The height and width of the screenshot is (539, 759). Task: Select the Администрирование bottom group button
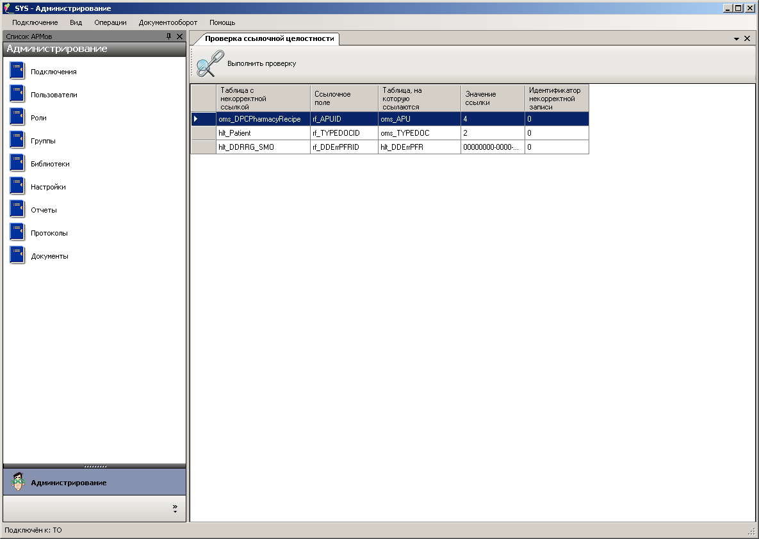coord(94,483)
